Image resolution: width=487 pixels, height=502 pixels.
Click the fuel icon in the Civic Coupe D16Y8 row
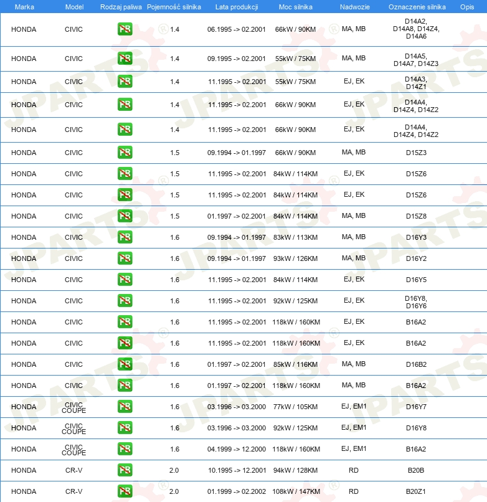pos(125,428)
